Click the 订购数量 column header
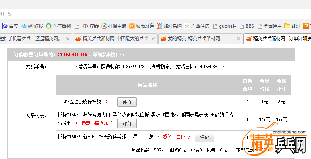This screenshot has height=159, width=311. (x=247, y=85)
